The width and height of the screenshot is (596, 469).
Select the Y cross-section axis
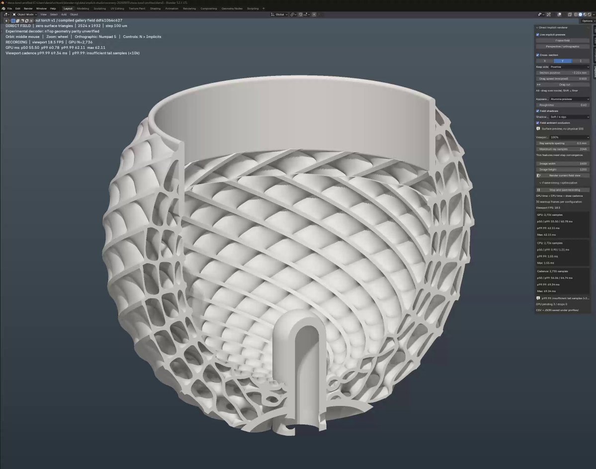563,61
